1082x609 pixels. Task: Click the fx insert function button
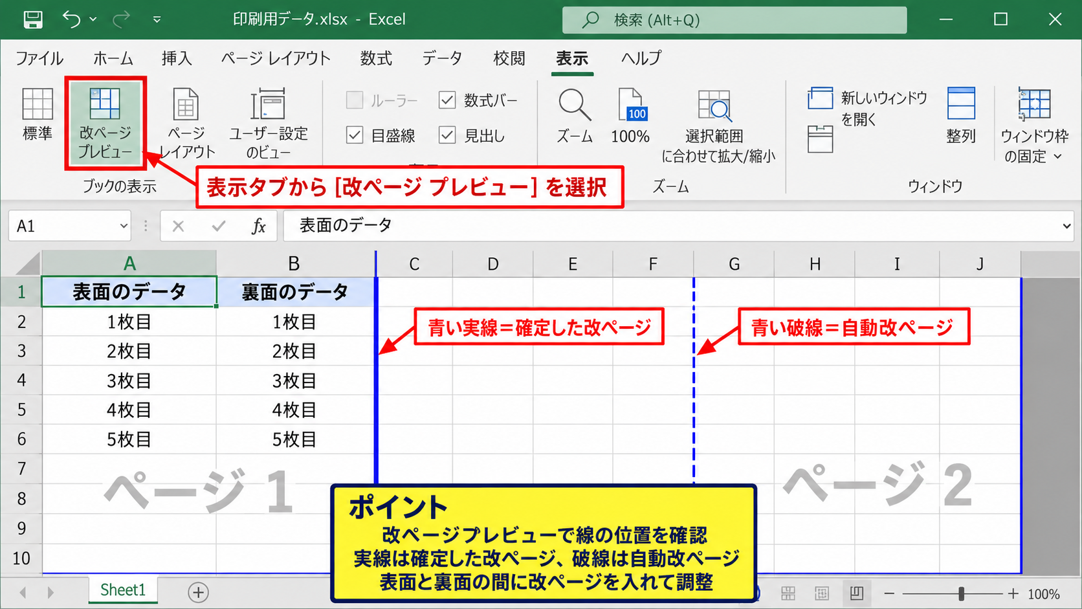(x=259, y=226)
